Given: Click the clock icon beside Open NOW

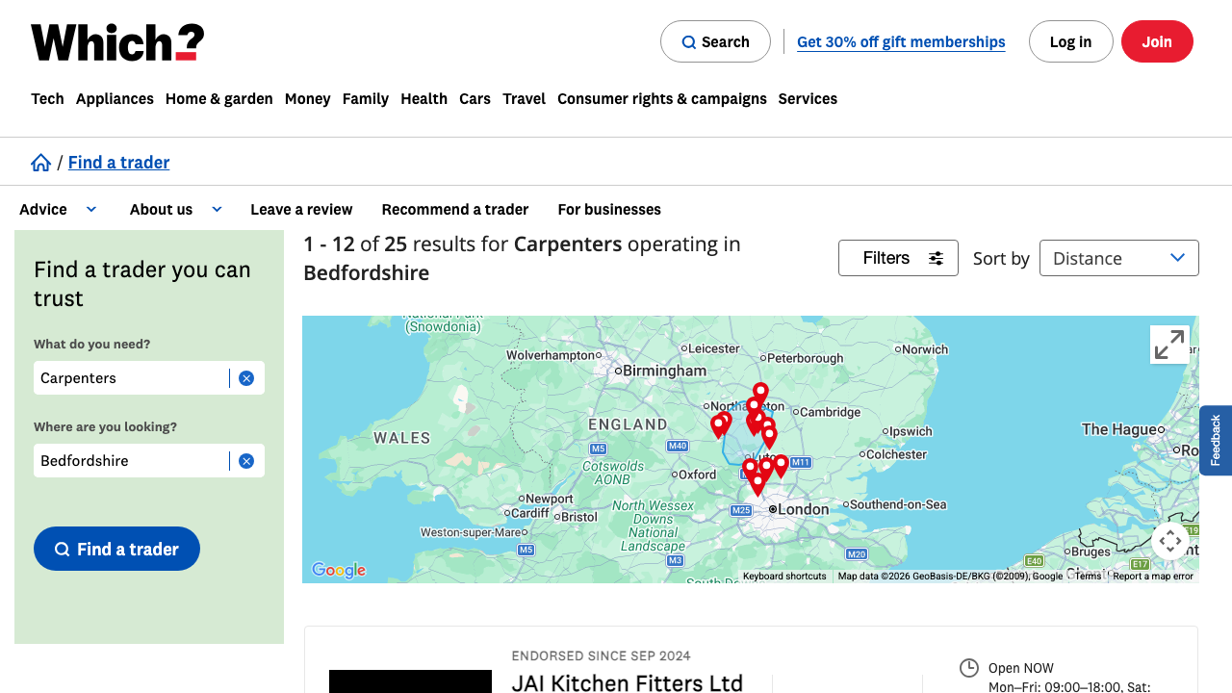Looking at the screenshot, I should (968, 667).
